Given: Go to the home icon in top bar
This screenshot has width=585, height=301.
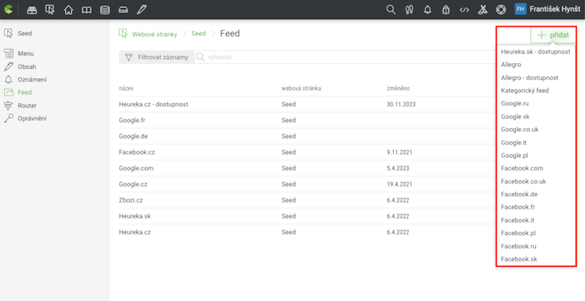Looking at the screenshot, I should pyautogui.click(x=68, y=10).
